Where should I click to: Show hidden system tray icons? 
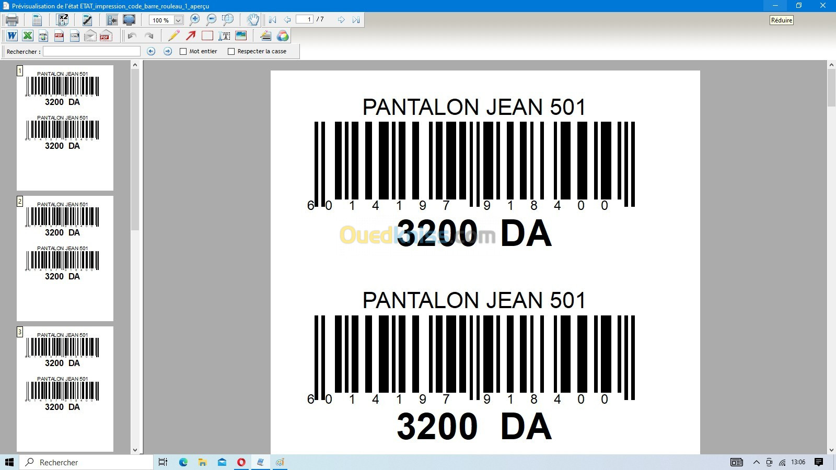point(756,462)
